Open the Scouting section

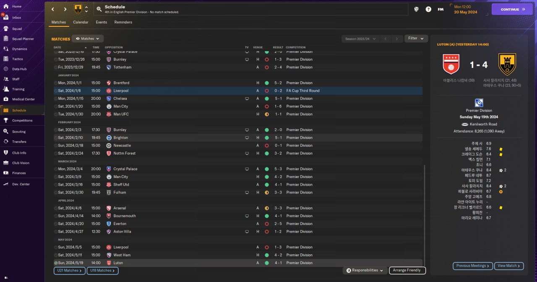19,132
